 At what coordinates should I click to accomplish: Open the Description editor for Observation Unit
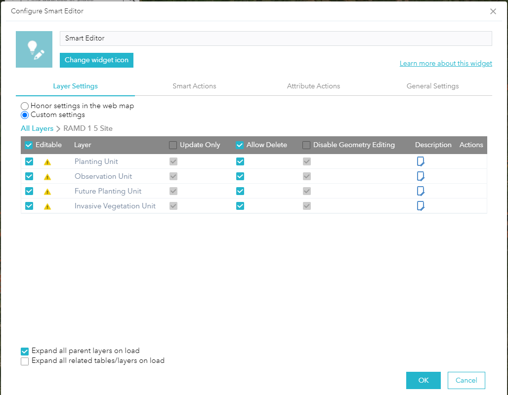(x=421, y=176)
